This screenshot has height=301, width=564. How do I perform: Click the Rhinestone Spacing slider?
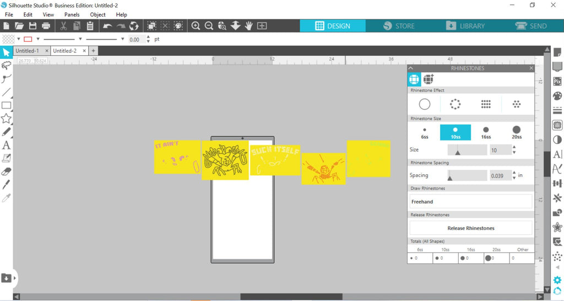point(467,176)
